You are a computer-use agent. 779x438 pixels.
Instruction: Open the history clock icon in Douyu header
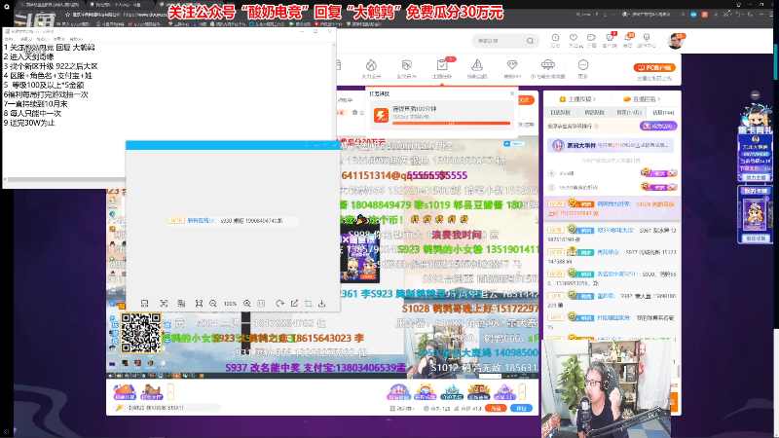[555, 38]
